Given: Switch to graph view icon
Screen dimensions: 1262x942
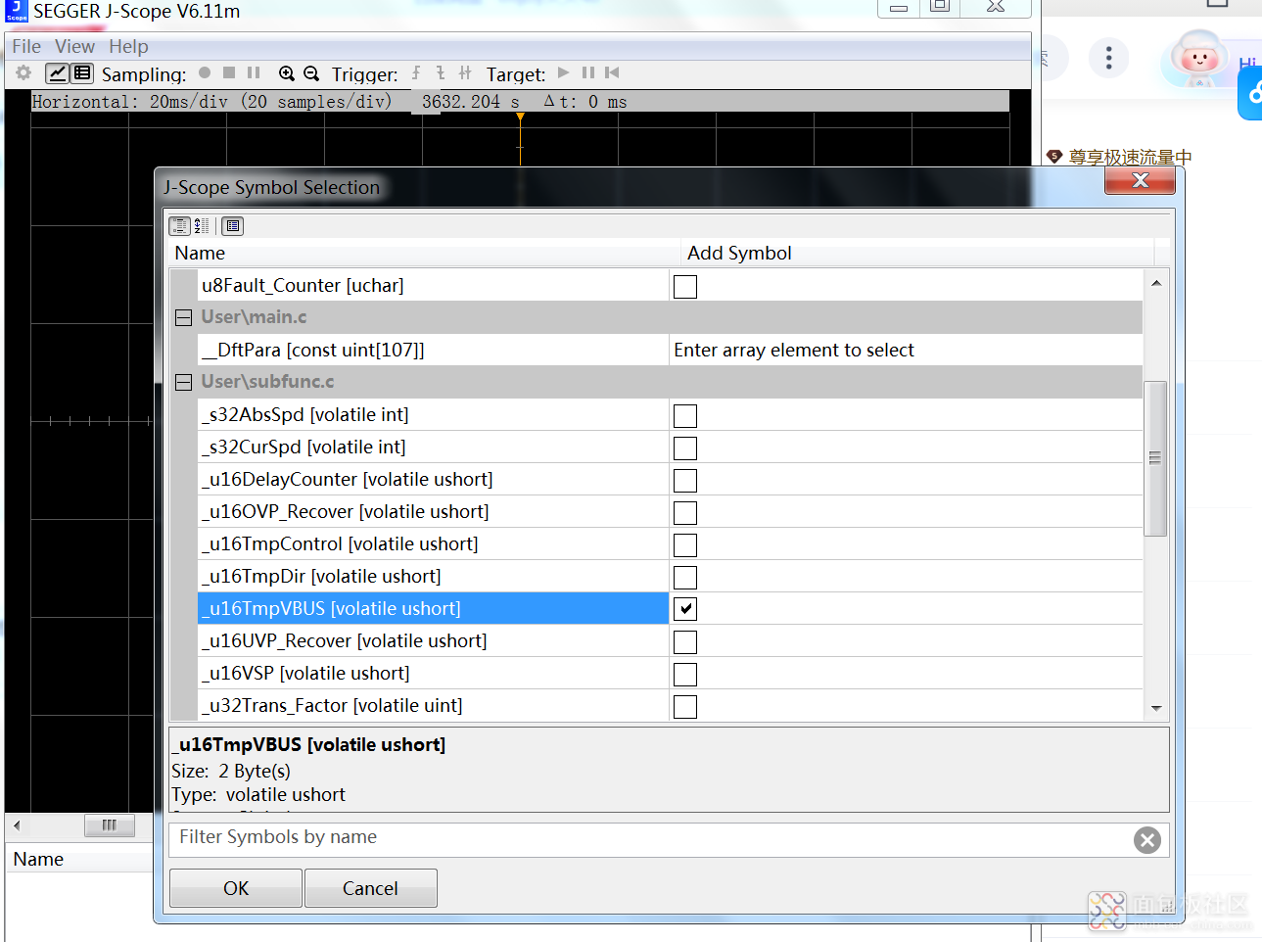Looking at the screenshot, I should pyautogui.click(x=58, y=73).
